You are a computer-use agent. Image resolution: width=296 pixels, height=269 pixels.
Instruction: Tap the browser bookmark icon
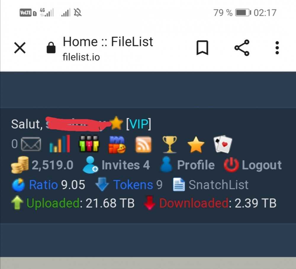pos(202,48)
